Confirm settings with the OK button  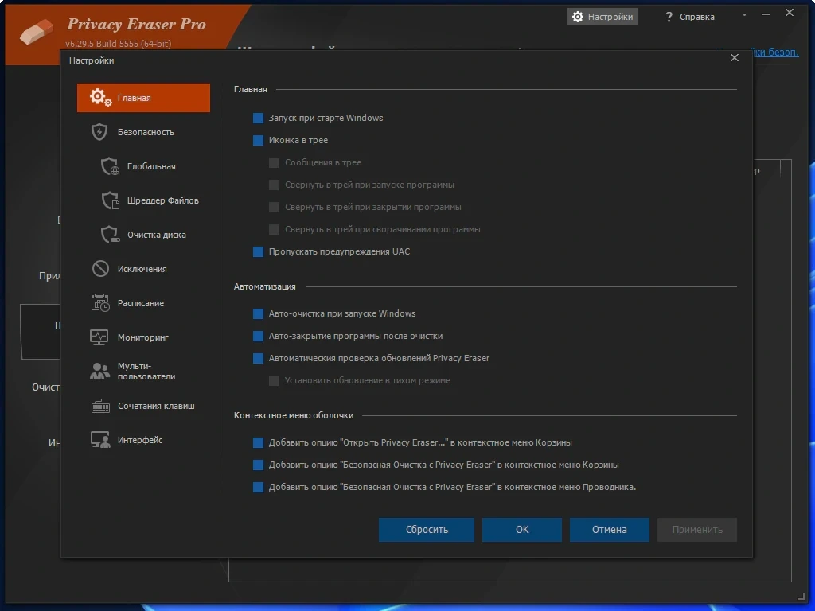pos(522,529)
